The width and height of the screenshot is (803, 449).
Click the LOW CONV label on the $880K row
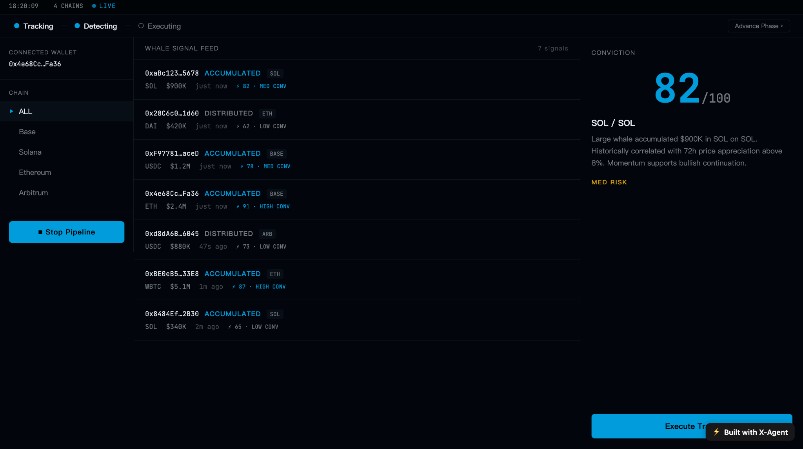(273, 247)
